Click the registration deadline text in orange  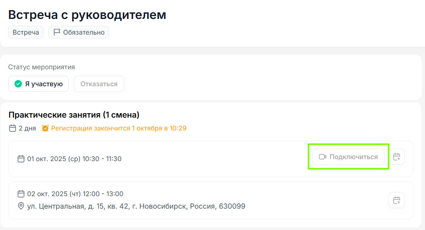pos(118,128)
